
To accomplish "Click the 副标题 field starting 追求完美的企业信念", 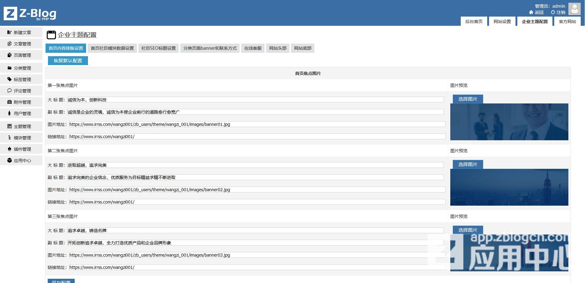I will click(x=256, y=177).
